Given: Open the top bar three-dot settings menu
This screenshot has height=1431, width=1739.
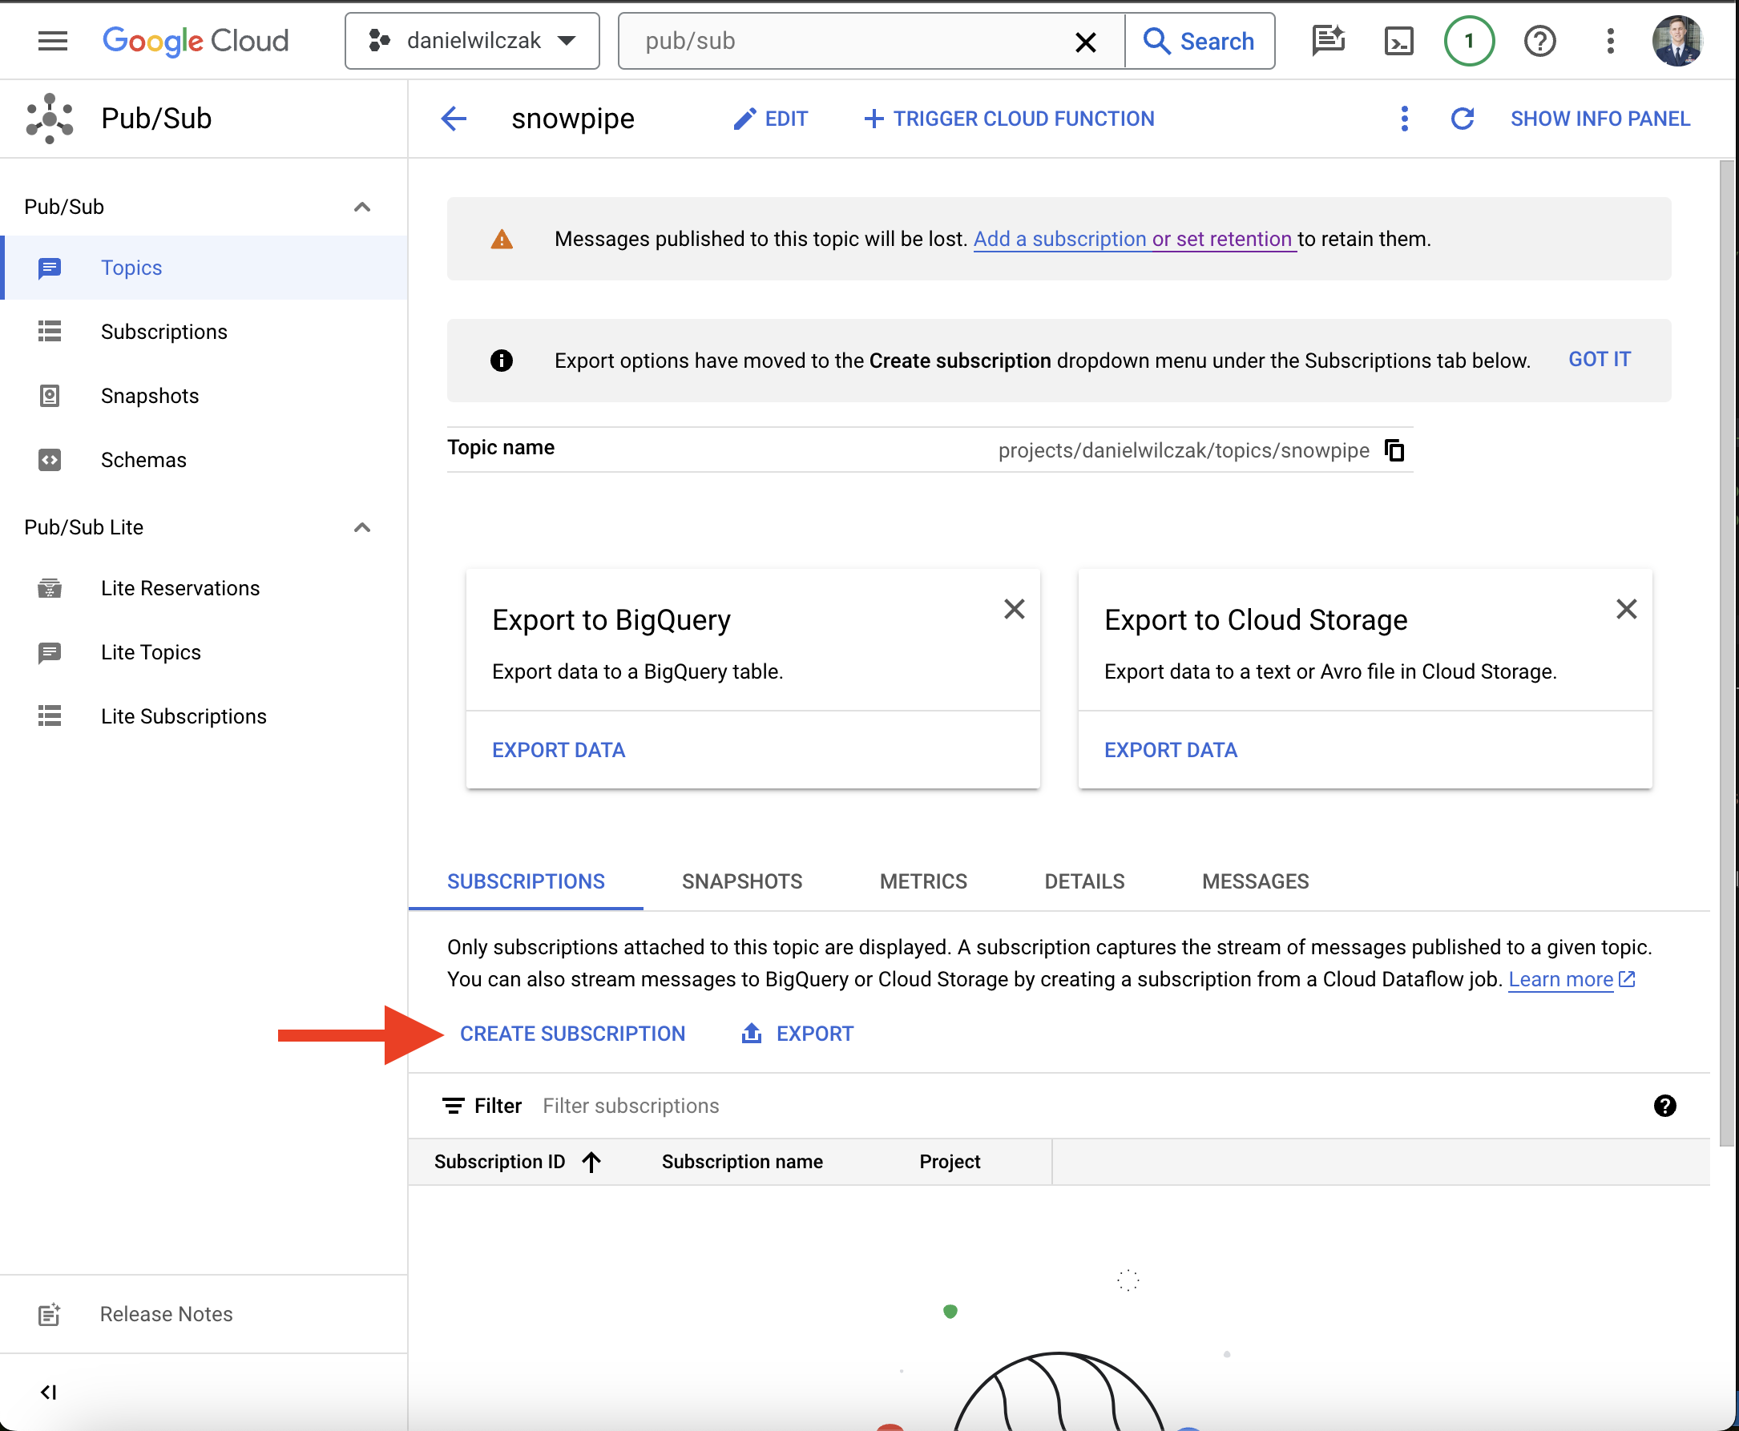Looking at the screenshot, I should [x=1609, y=40].
